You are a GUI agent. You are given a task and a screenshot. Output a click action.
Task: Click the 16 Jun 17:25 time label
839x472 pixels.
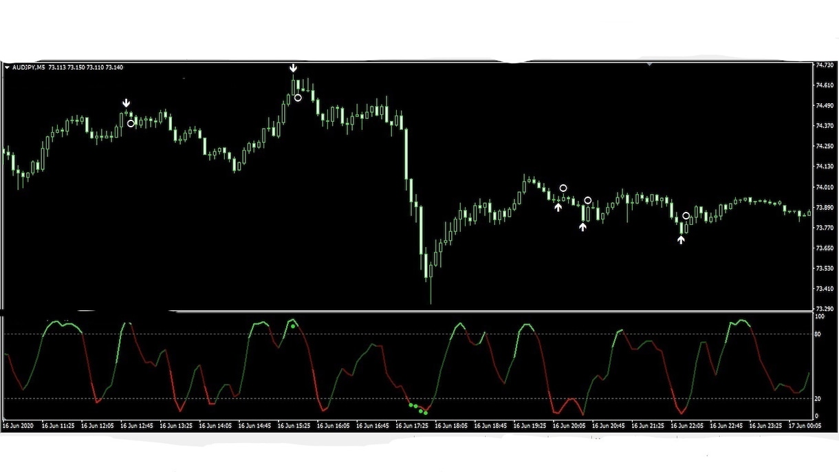(413, 426)
